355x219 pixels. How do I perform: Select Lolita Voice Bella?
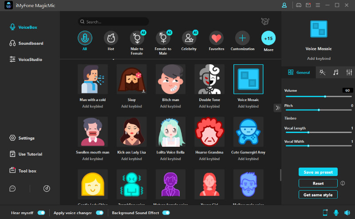[170, 132]
